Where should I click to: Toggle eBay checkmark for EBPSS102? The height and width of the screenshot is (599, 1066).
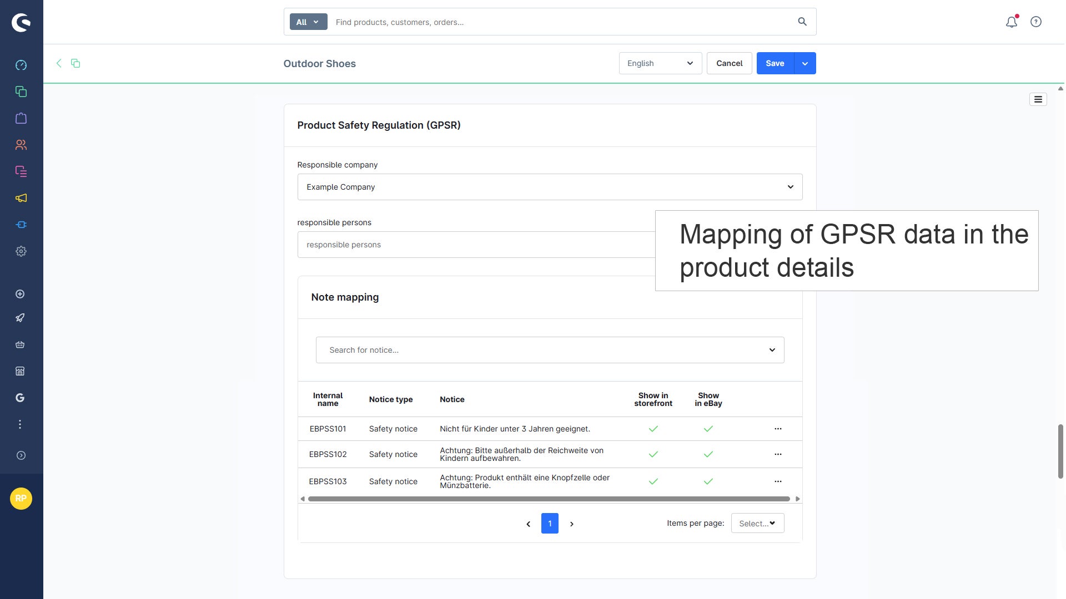pyautogui.click(x=708, y=454)
